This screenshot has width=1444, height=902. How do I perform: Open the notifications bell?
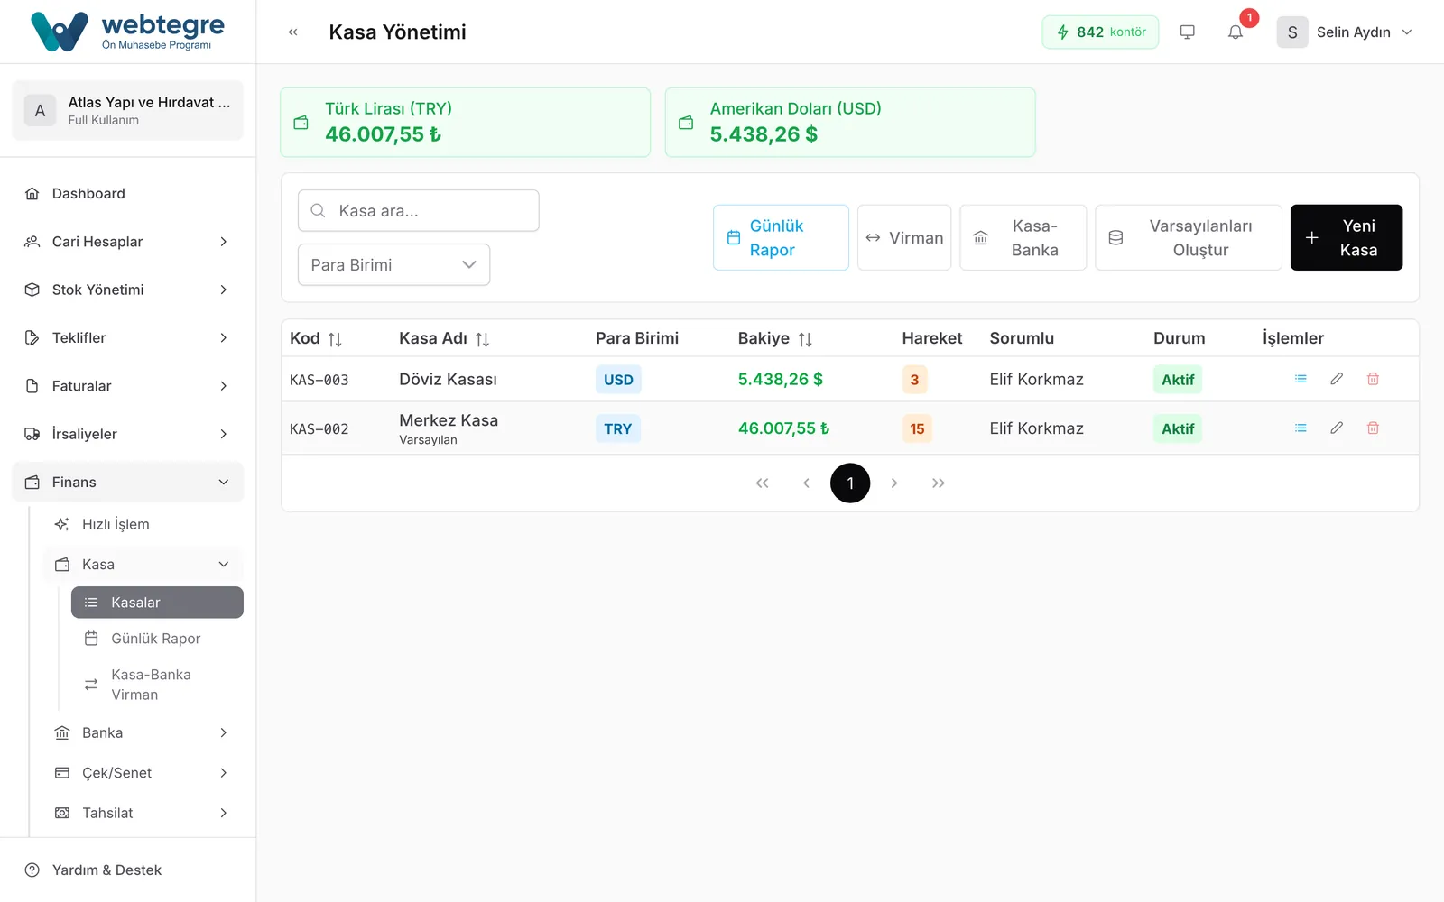(1236, 32)
